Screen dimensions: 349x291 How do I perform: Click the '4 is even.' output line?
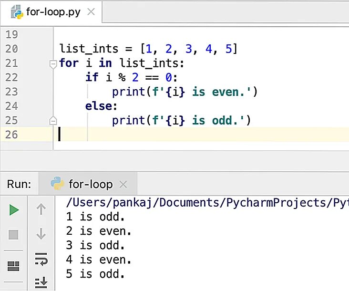(x=99, y=260)
